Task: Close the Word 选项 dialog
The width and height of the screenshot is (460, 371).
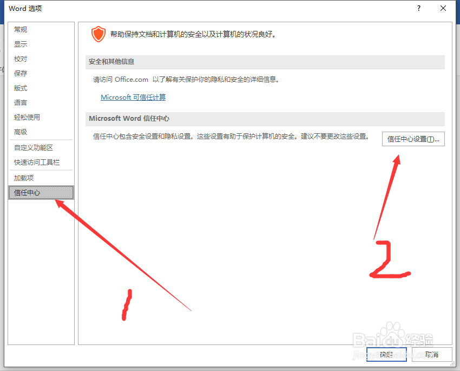Action: pyautogui.click(x=443, y=8)
